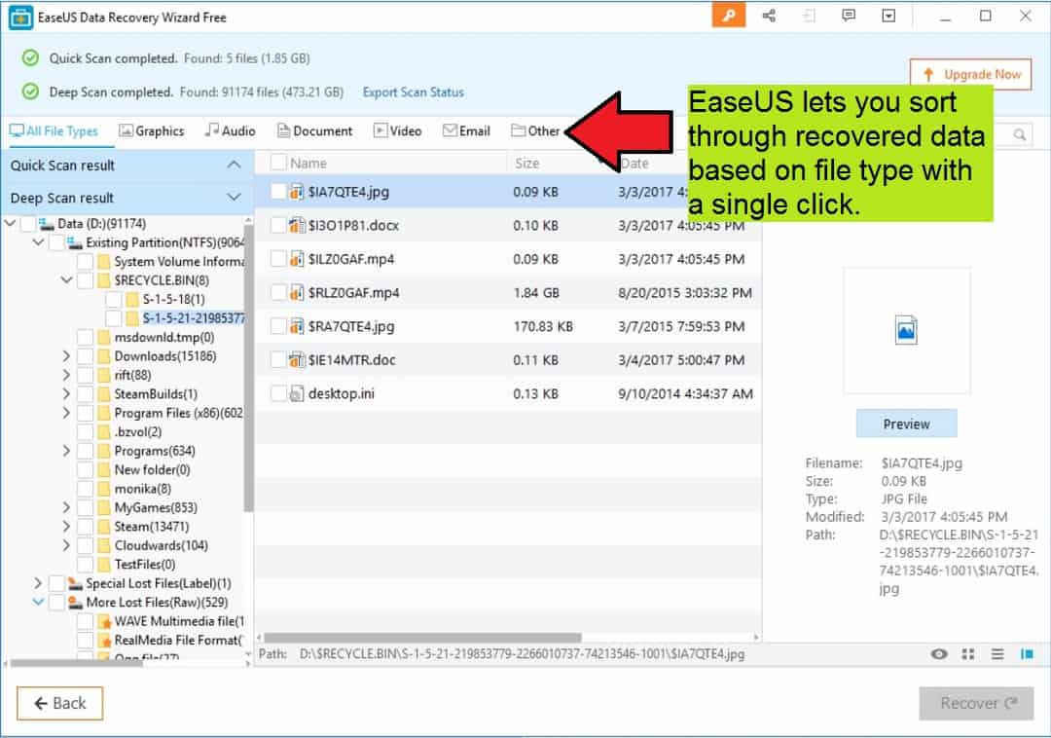Check the Downloads(15186) folder checkbox
Screen dimensions: 1051x738
pos(85,356)
